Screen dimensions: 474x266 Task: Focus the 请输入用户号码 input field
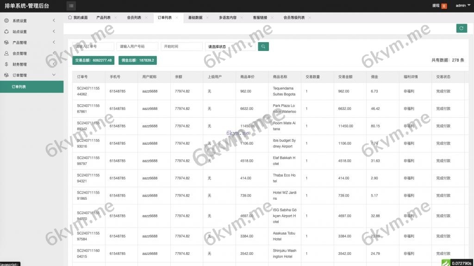pyautogui.click(x=137, y=46)
